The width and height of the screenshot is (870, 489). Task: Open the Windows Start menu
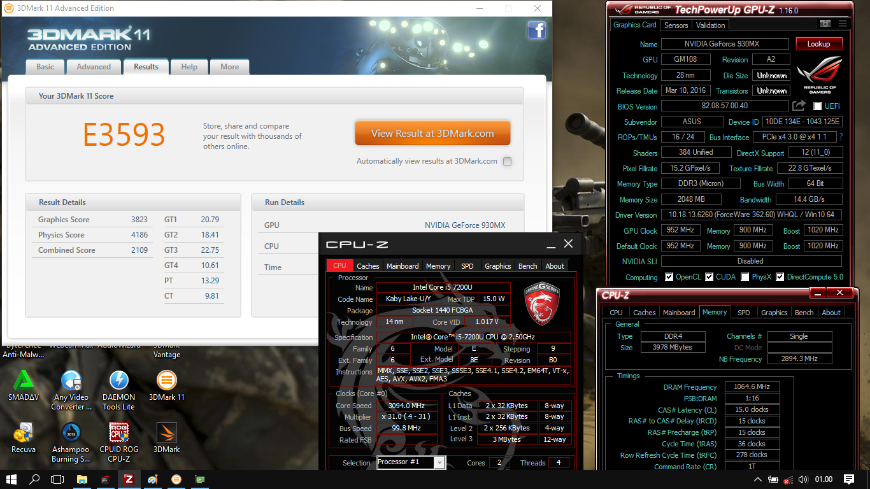11,479
